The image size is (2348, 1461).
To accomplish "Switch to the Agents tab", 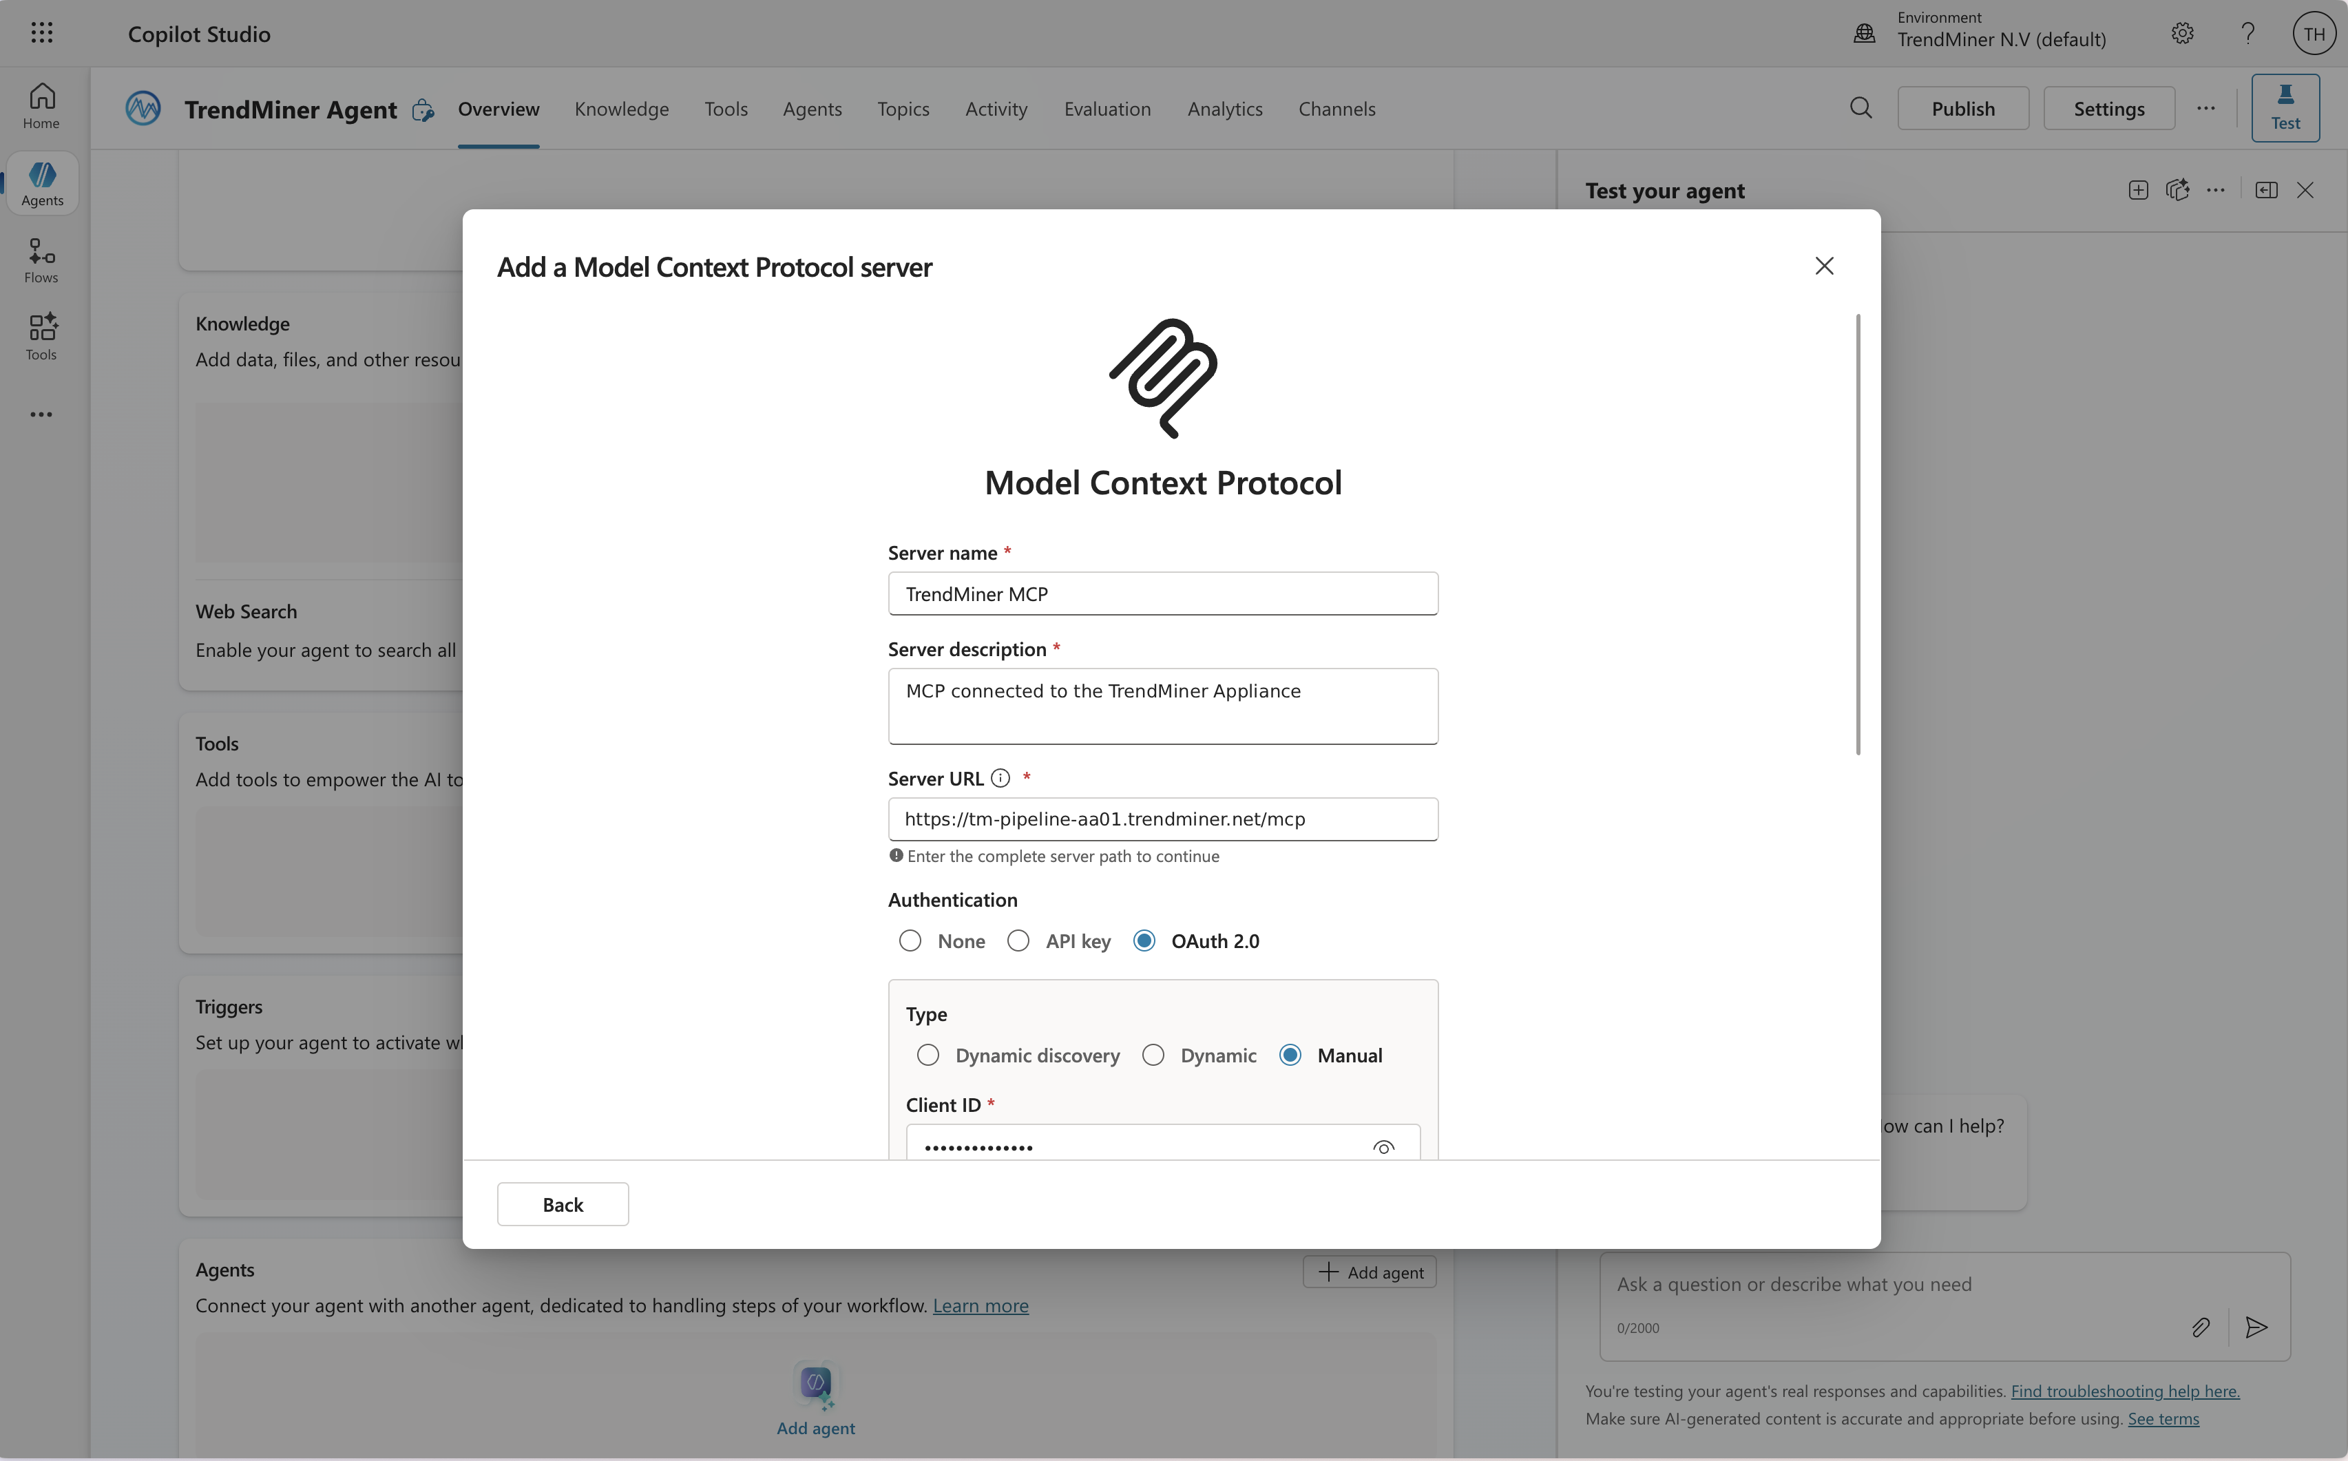I will coord(812,108).
